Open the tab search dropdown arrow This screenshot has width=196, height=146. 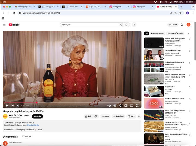193,7
